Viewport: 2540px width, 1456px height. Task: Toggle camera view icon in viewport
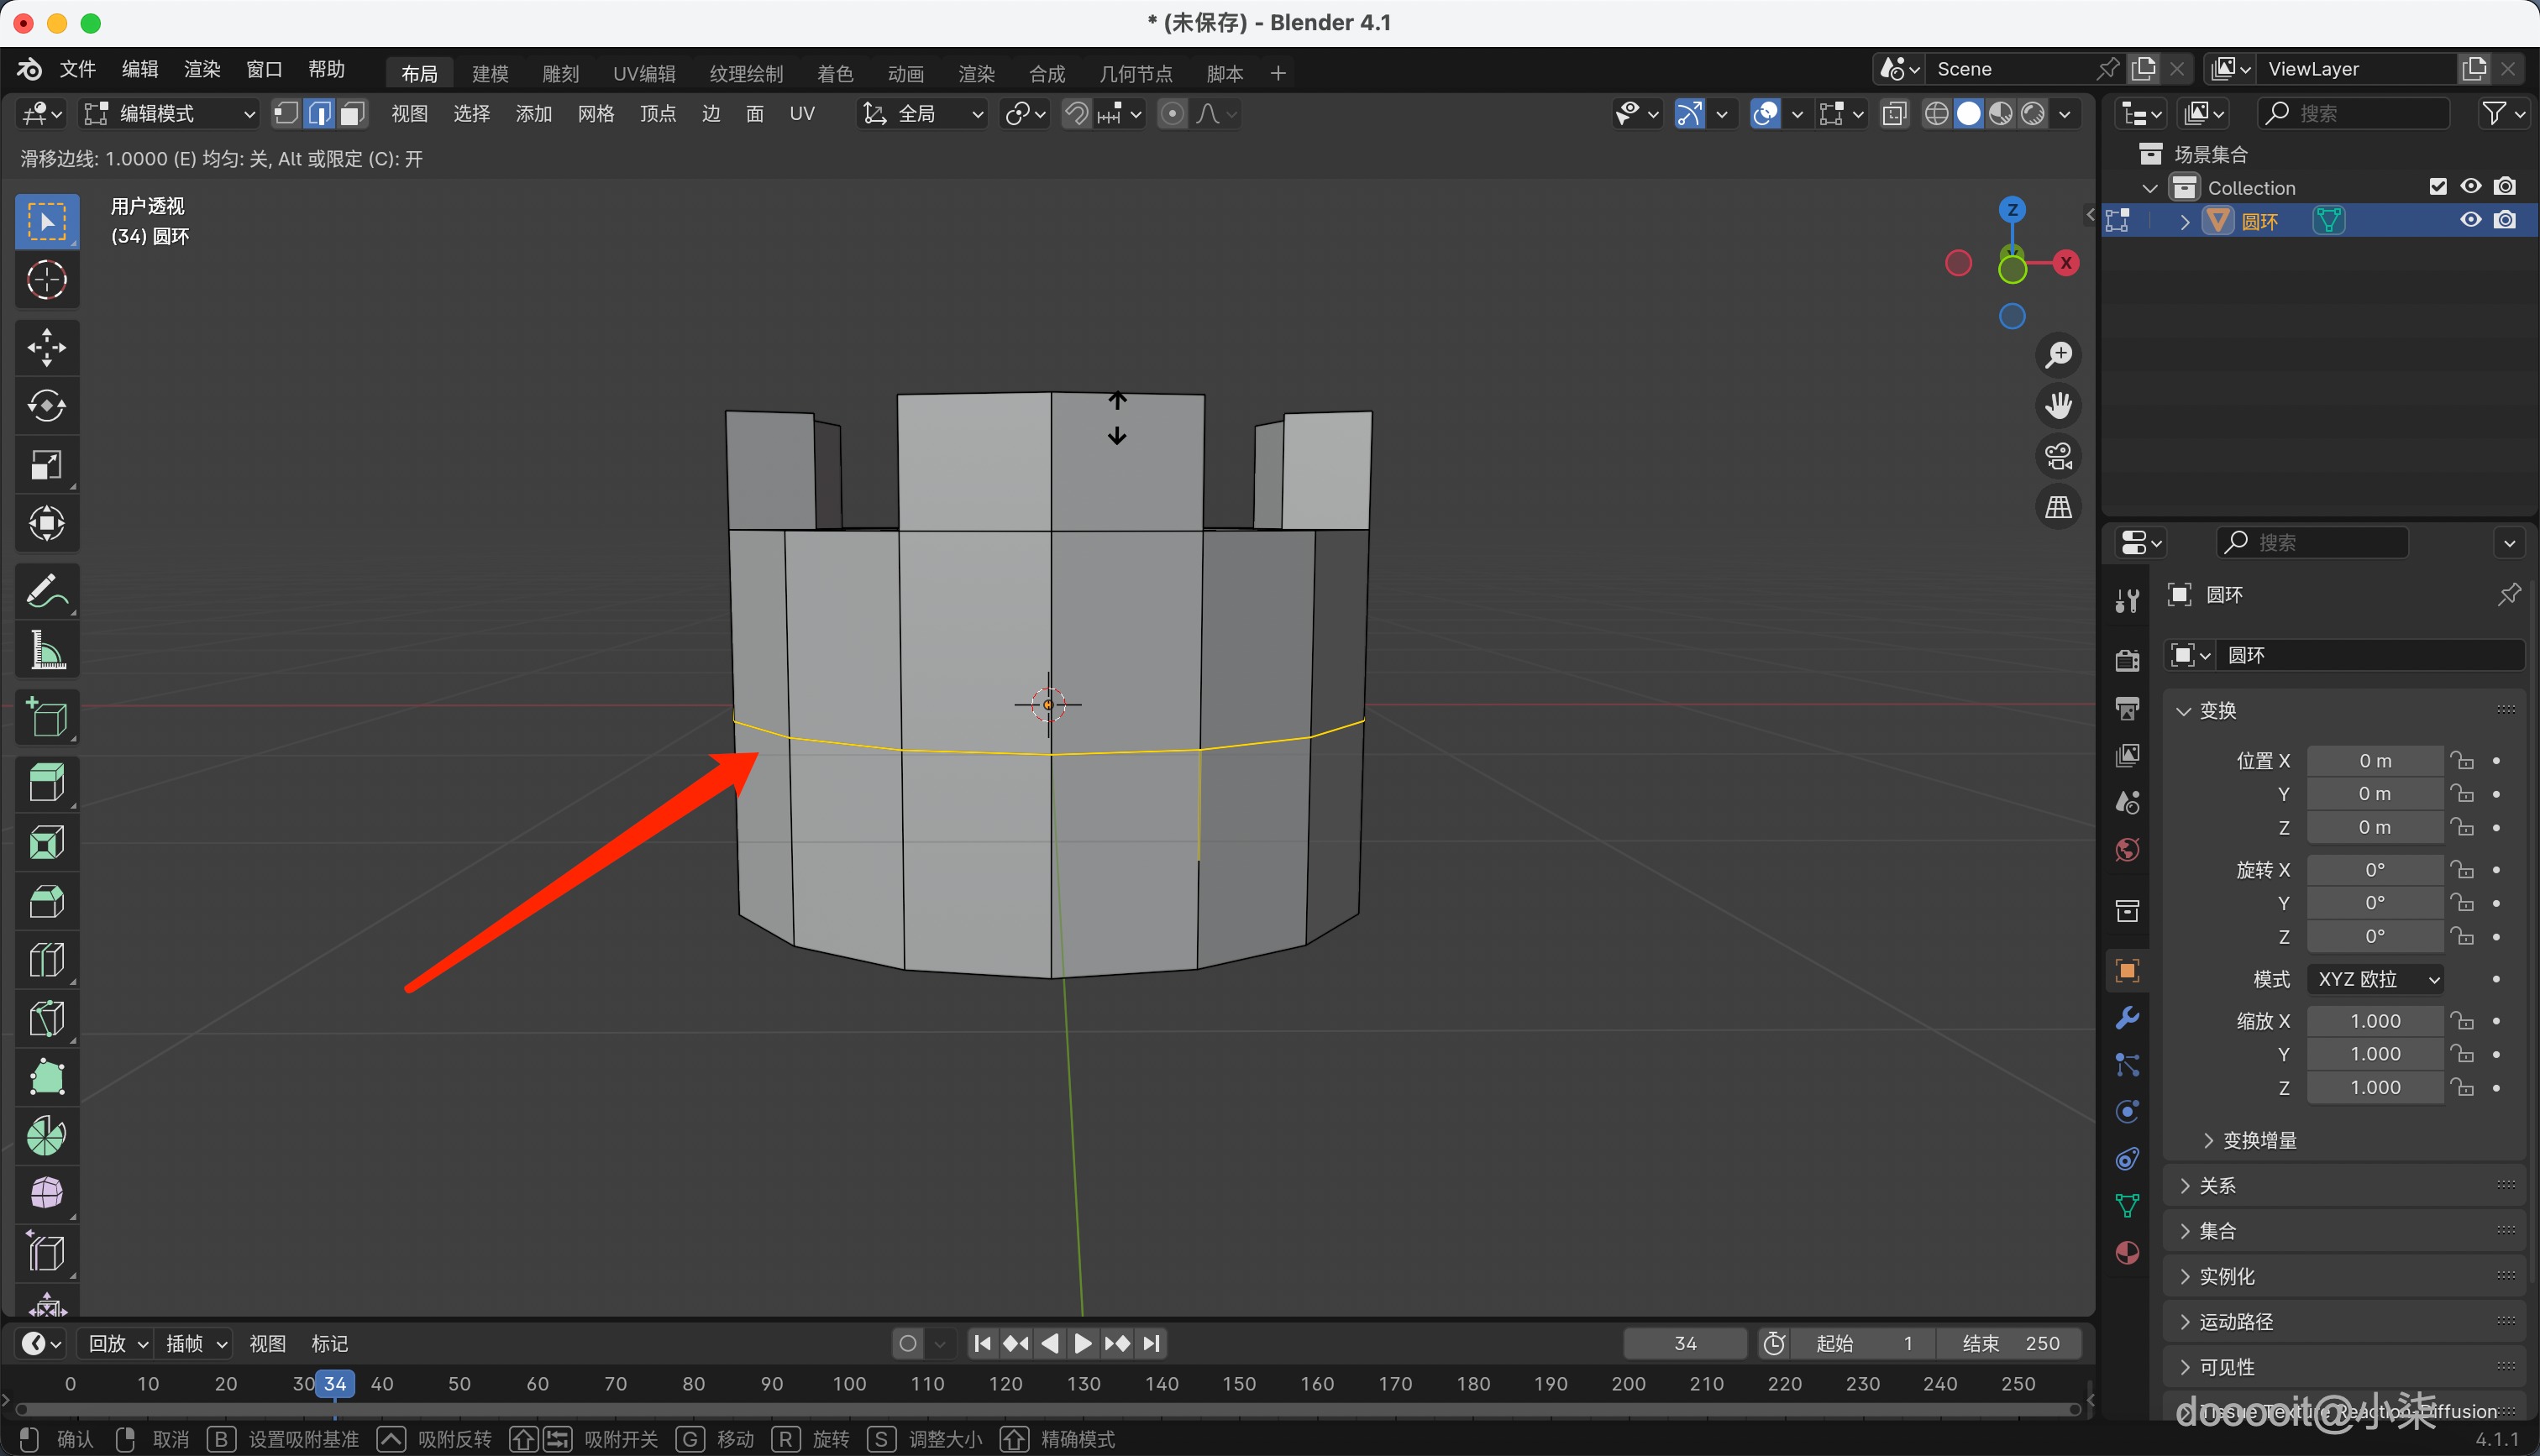[2058, 457]
